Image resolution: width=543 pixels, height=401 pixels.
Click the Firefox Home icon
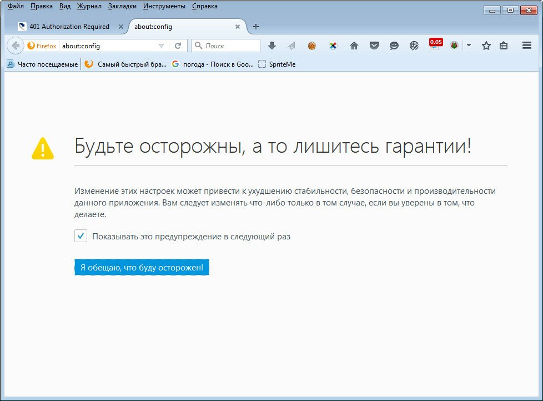tap(354, 46)
